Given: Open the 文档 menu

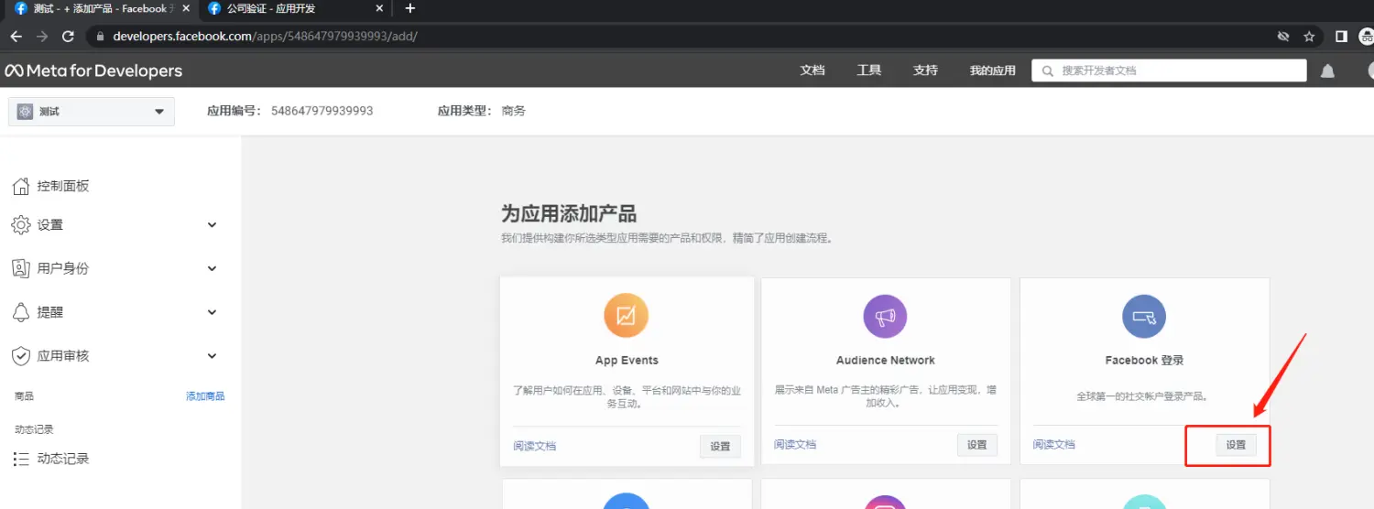Looking at the screenshot, I should (x=812, y=70).
